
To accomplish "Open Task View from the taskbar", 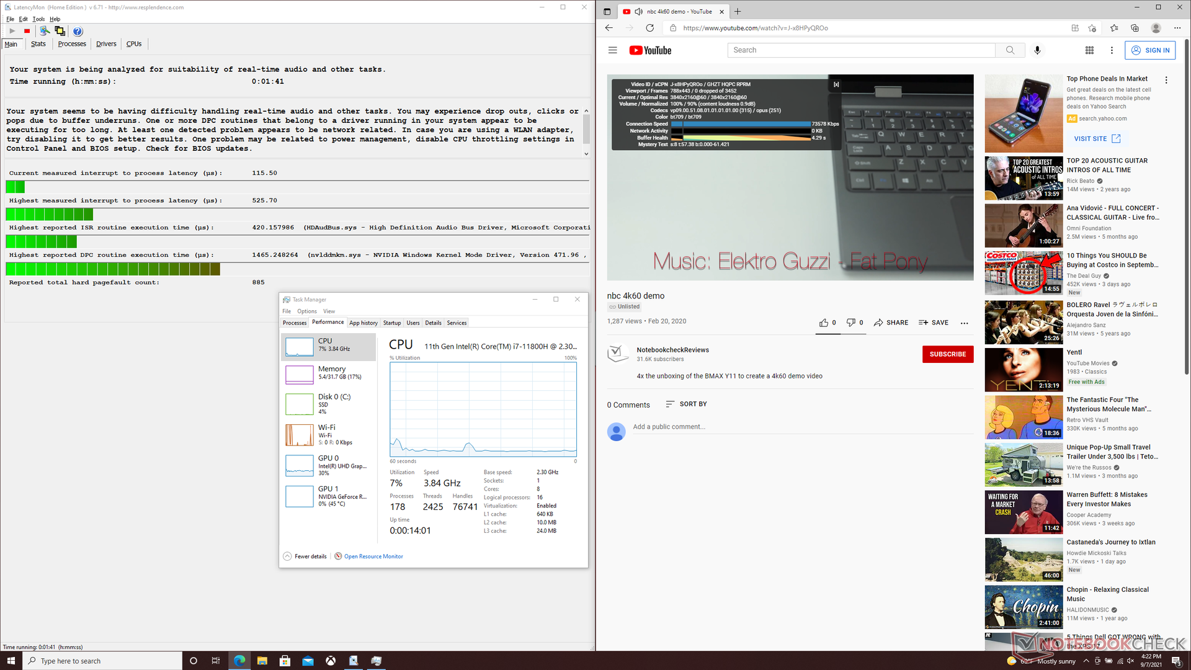I will pyautogui.click(x=215, y=661).
